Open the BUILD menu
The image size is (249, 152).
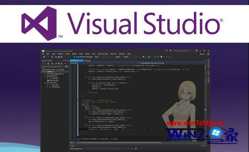click(68, 54)
